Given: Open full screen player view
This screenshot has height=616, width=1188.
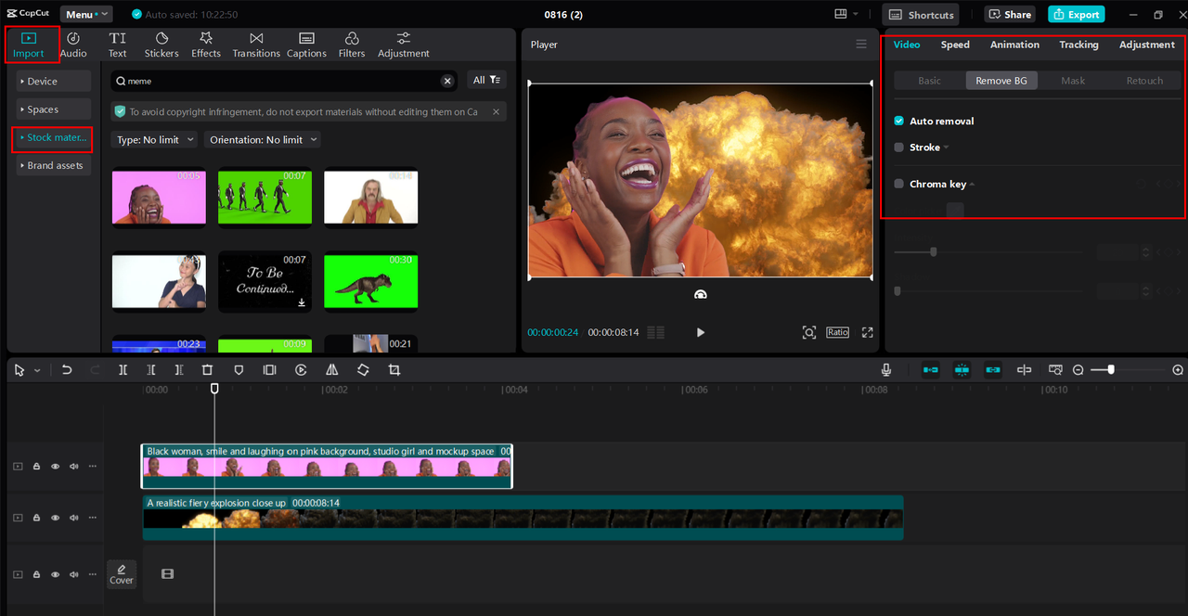Looking at the screenshot, I should [868, 332].
